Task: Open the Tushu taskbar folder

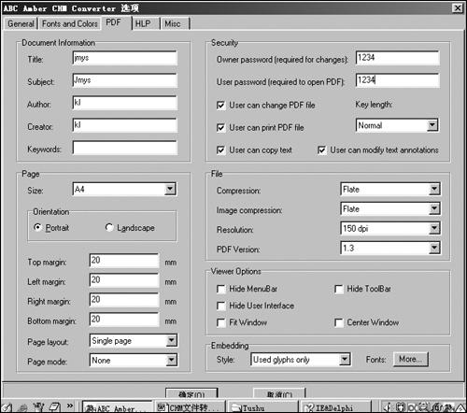Action: click(263, 407)
